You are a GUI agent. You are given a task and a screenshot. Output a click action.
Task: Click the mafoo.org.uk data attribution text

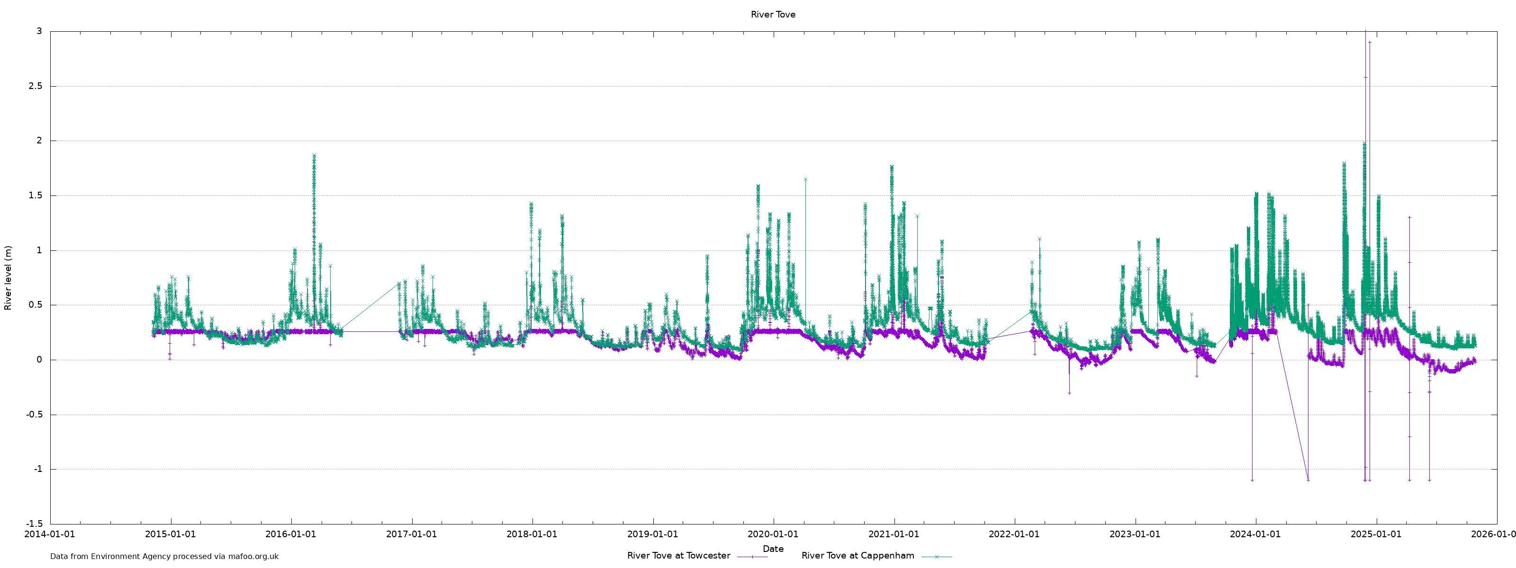[164, 556]
